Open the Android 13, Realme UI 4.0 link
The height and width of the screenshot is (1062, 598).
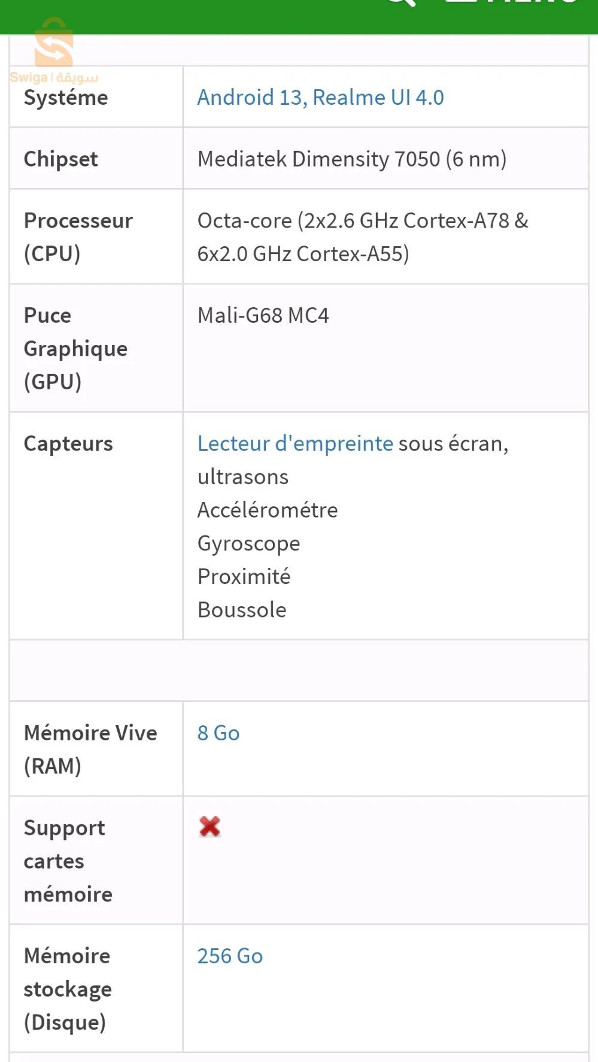(320, 97)
